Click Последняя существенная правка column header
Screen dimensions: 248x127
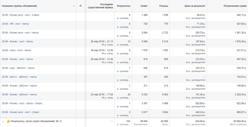click(x=100, y=6)
